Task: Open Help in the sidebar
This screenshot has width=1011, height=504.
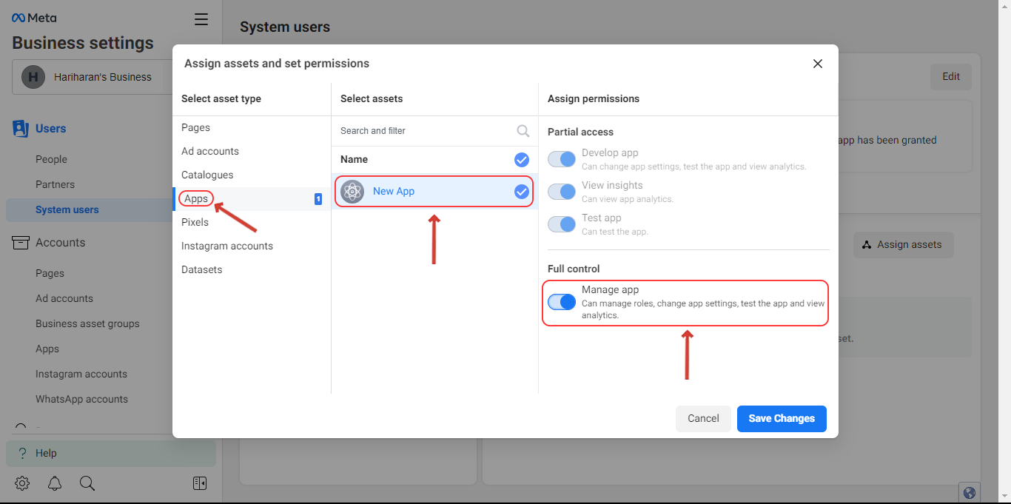Action: point(111,453)
